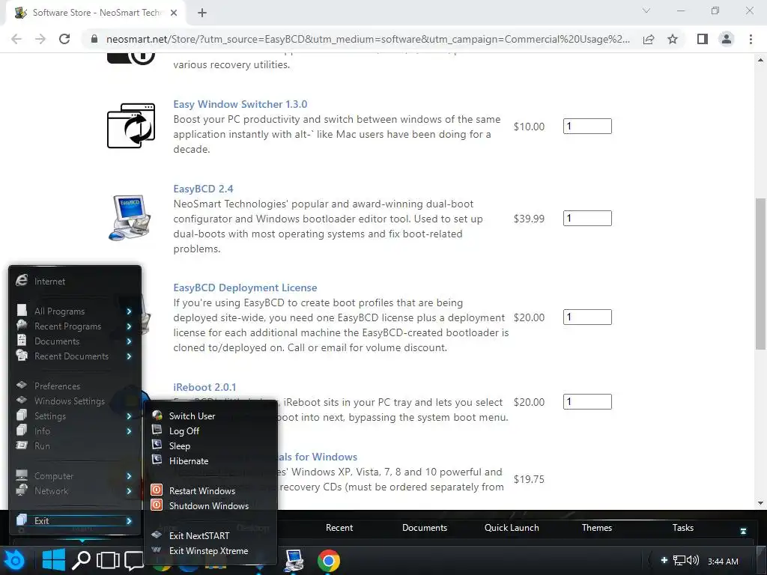Open the EasyBCD 2.4 product link
Viewport: 767px width, 575px height.
coord(203,189)
